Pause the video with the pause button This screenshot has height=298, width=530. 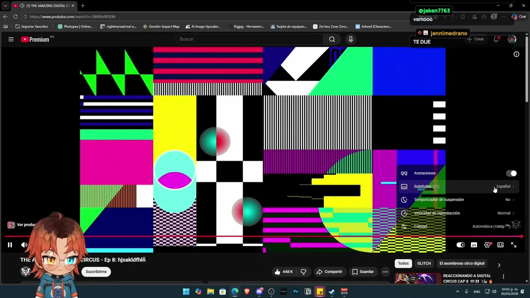(x=10, y=245)
